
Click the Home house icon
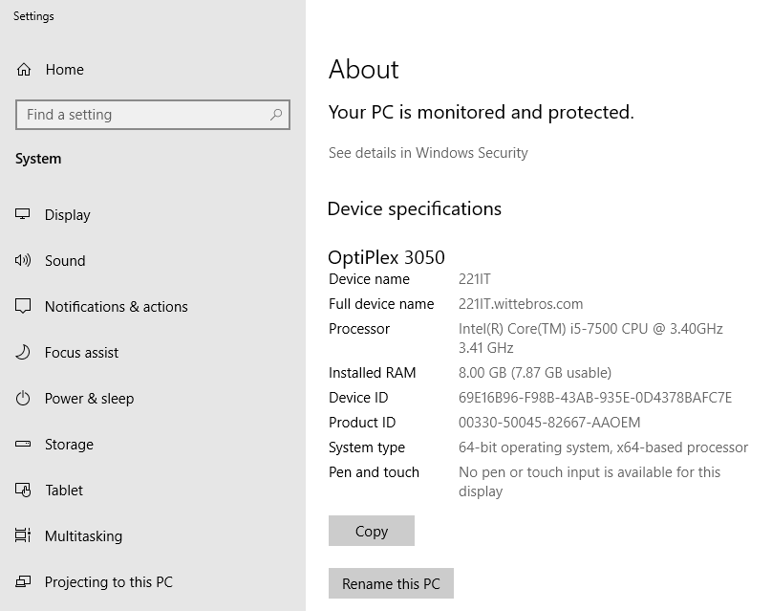point(24,70)
